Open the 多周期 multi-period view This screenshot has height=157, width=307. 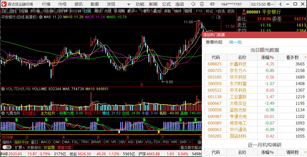[x=119, y=11]
